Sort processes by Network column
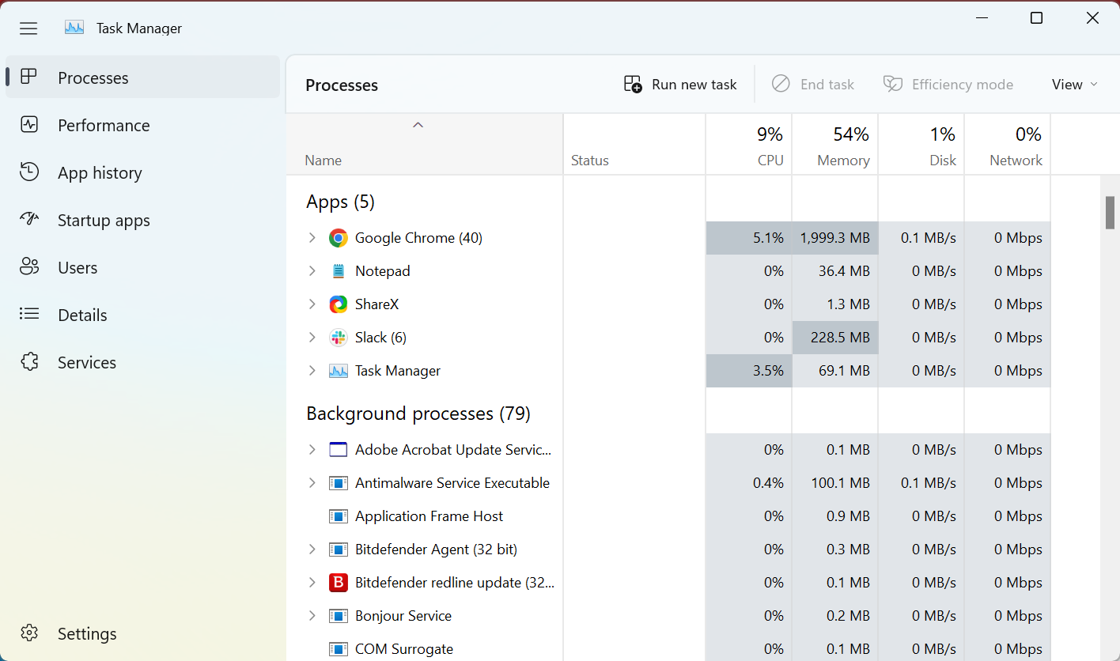 pyautogui.click(x=1008, y=145)
